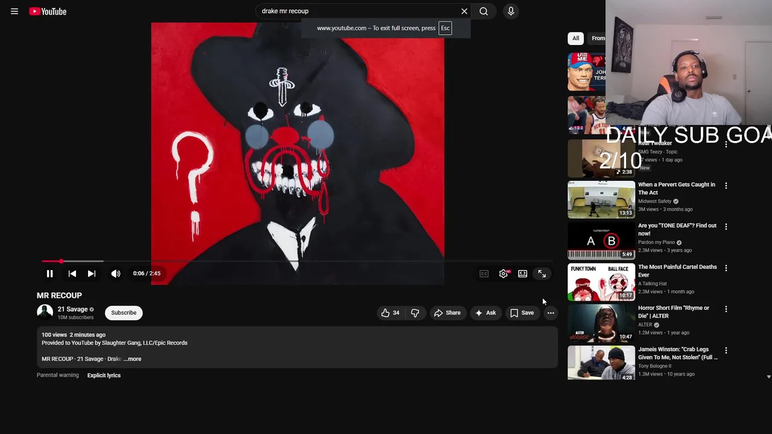Open 21 Savage channel avatar
The width and height of the screenshot is (772, 434).
pyautogui.click(x=45, y=312)
